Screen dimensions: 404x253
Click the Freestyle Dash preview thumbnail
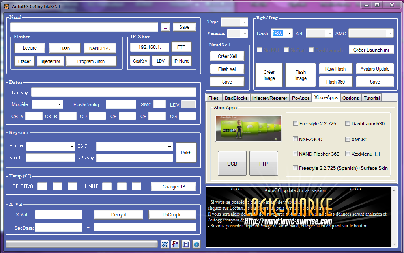click(249, 128)
